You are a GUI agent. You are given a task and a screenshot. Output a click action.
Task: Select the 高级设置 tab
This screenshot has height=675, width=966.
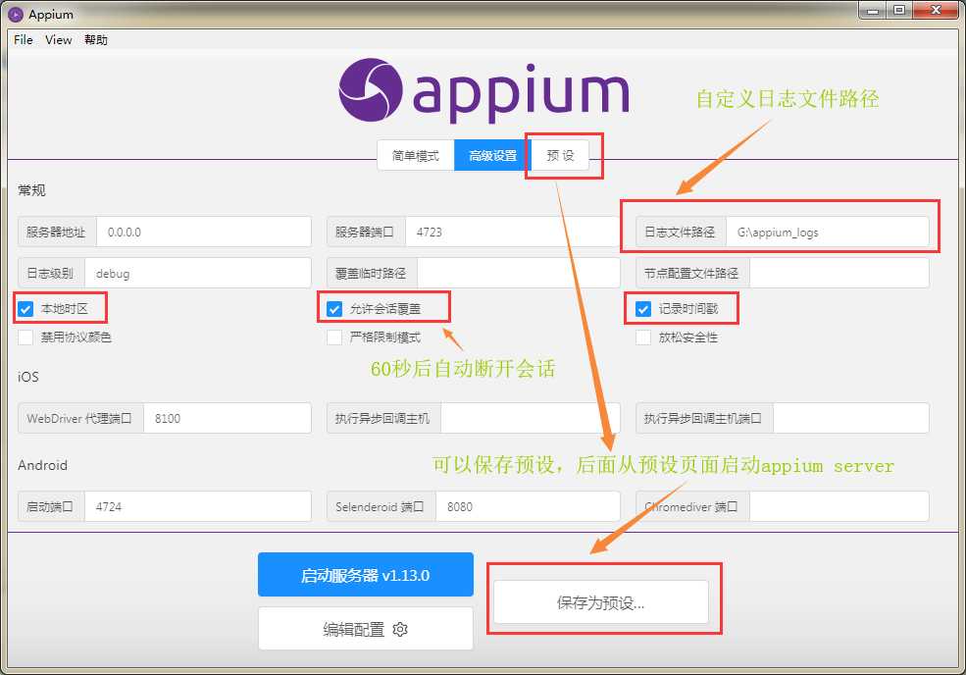tap(492, 155)
